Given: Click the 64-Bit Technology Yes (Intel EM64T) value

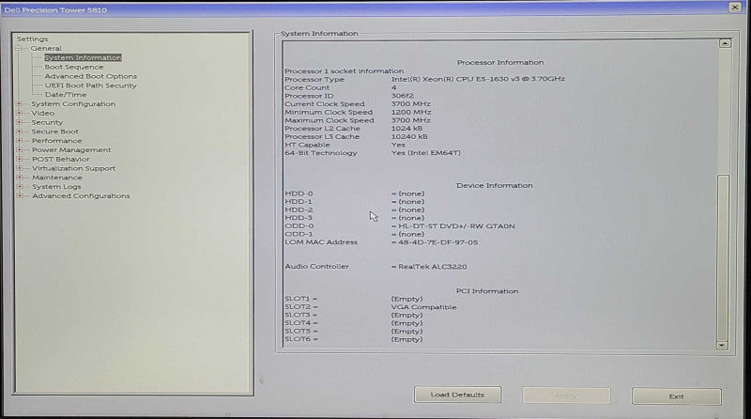Looking at the screenshot, I should click(x=426, y=153).
